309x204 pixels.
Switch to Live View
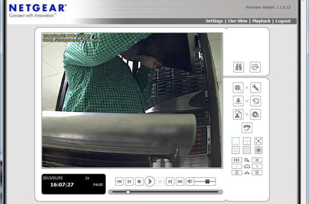(x=237, y=21)
